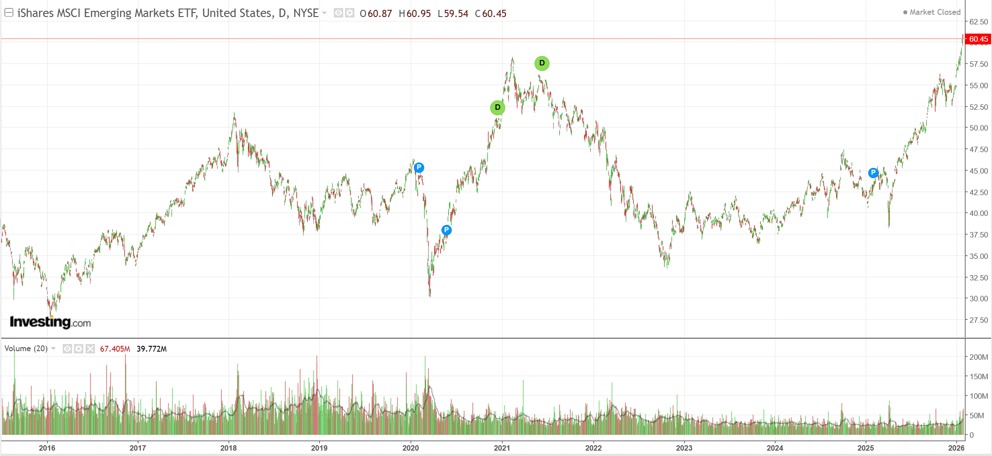Click the 47.50 price axis label

click(979, 150)
